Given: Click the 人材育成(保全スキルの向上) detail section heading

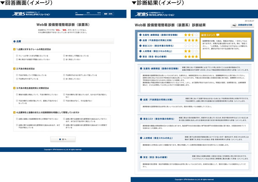Looking at the screenshot, I should point(158,138).
